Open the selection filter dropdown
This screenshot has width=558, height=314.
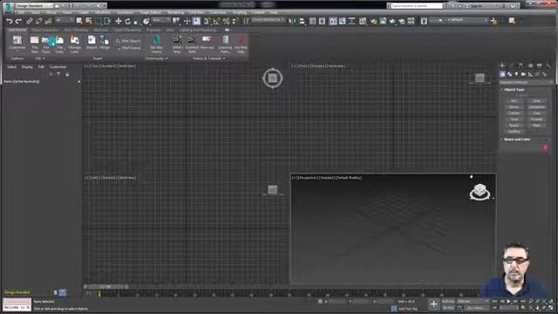[x=64, y=20]
